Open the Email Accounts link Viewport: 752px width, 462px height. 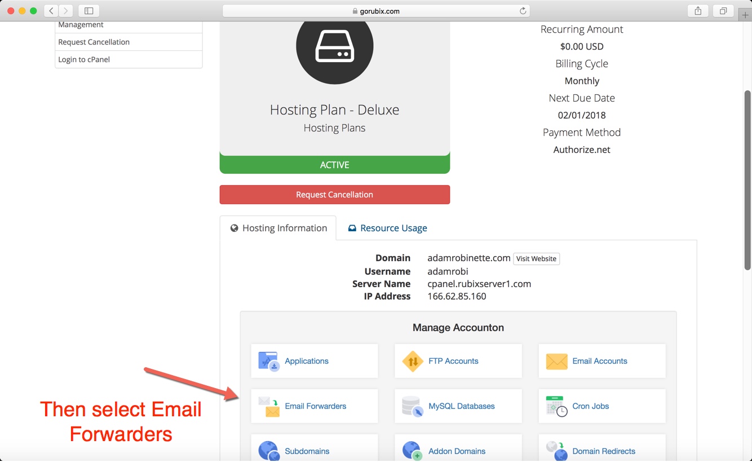pos(600,361)
